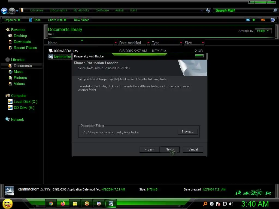The width and height of the screenshot is (279, 209).
Task: Switch to the Kaspersky installer taskbar button
Action: point(111,204)
